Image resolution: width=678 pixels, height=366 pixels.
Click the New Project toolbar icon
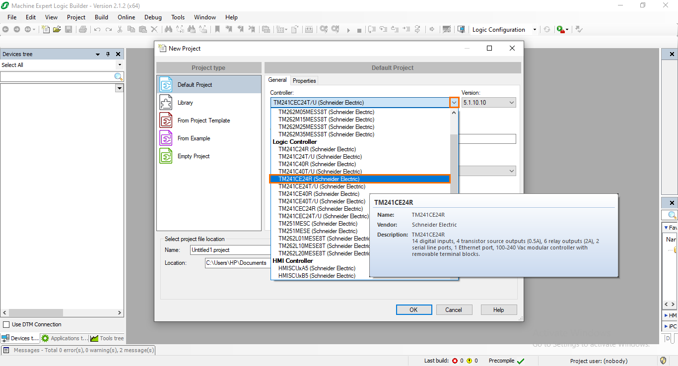(46, 30)
